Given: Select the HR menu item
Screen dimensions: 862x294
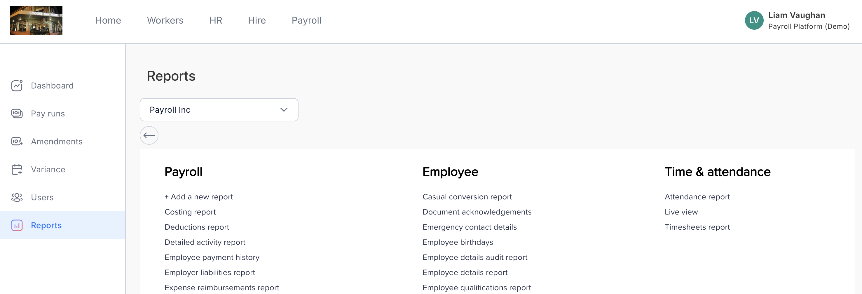Looking at the screenshot, I should tap(215, 20).
